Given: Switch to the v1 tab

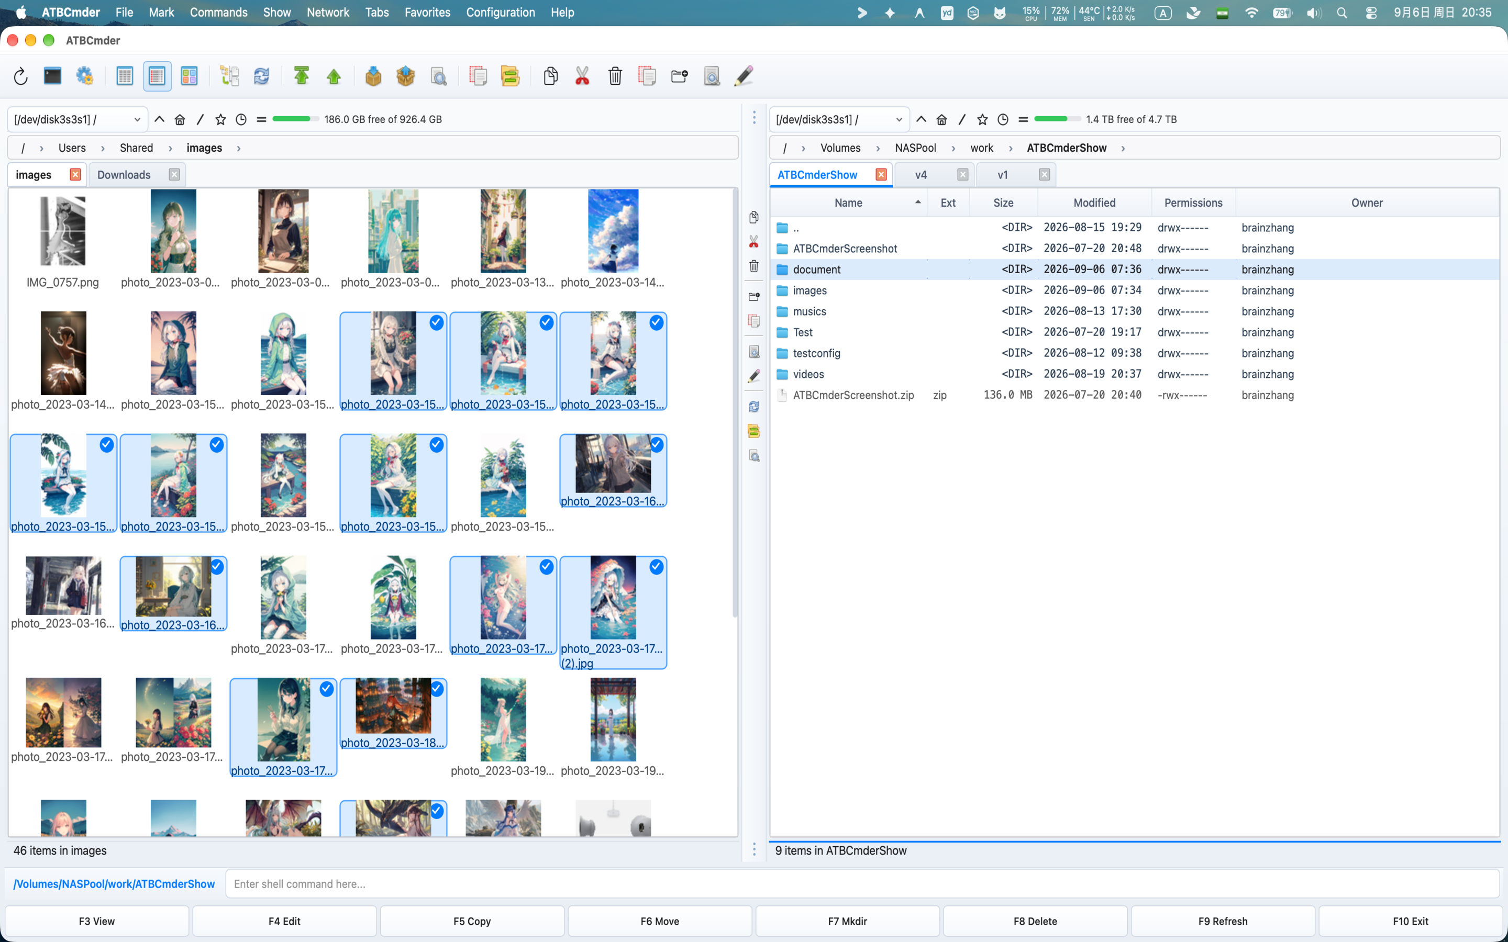Looking at the screenshot, I should [x=1002, y=175].
